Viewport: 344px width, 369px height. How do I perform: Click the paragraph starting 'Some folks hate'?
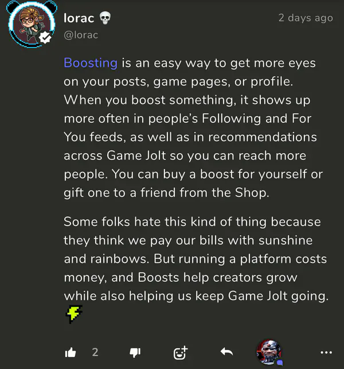pyautogui.click(x=195, y=258)
